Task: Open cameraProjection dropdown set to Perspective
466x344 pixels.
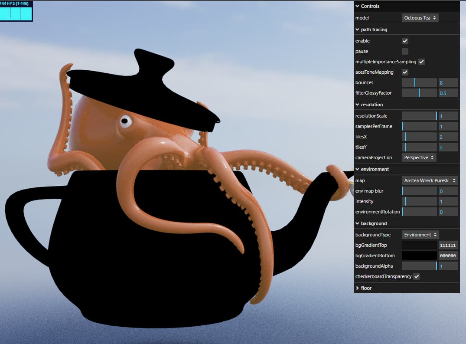Action: tap(419, 157)
